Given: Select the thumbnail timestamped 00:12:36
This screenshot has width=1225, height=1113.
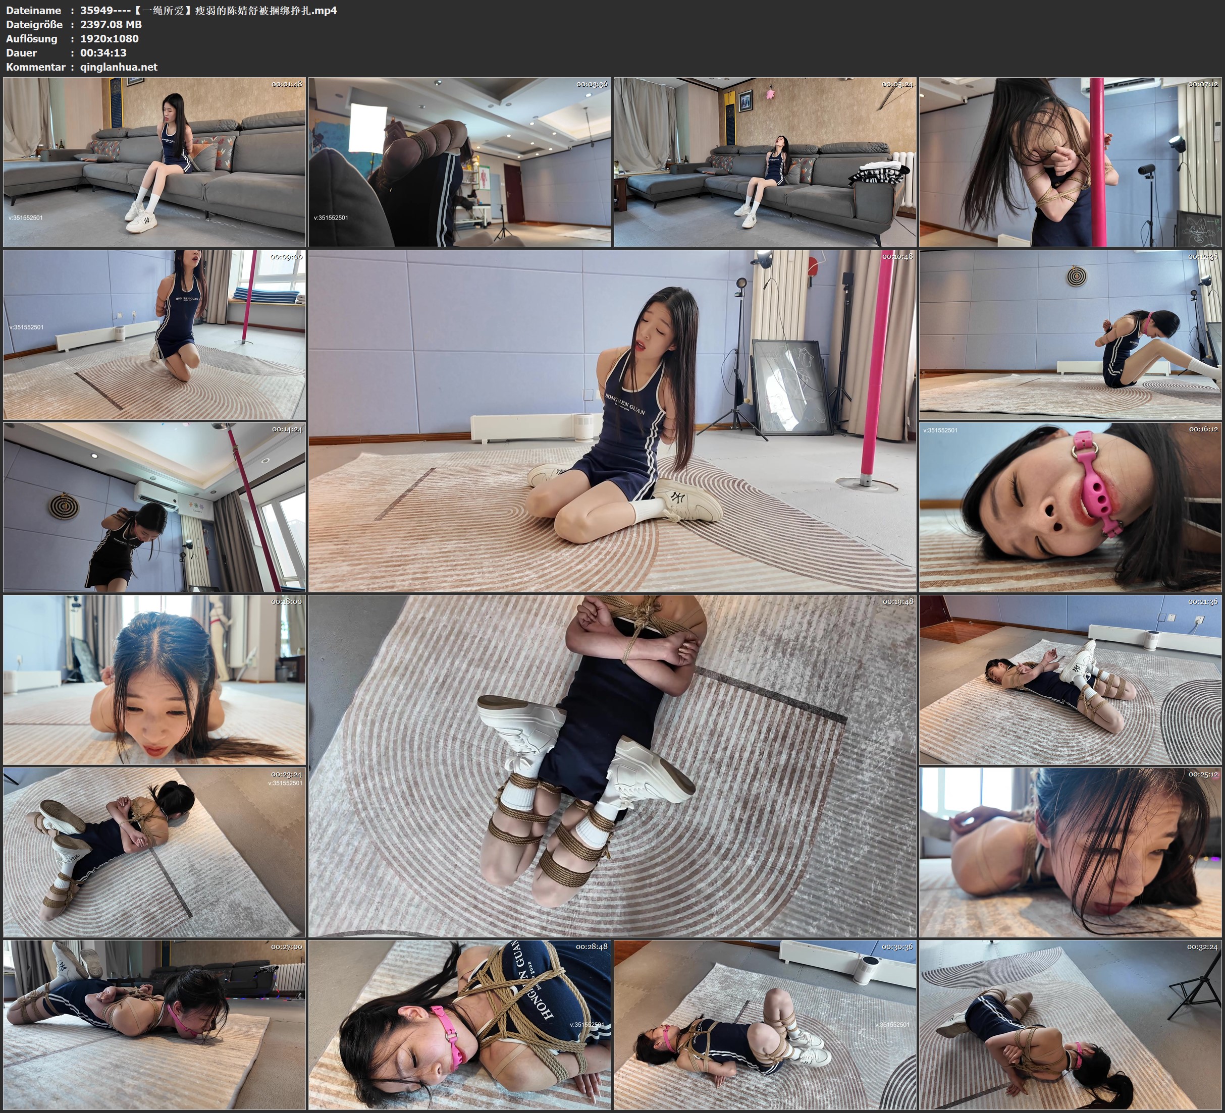Looking at the screenshot, I should coord(1070,335).
